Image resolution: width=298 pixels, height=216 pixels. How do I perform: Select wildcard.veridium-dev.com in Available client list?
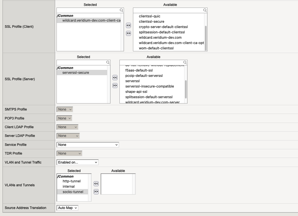pos(160,38)
